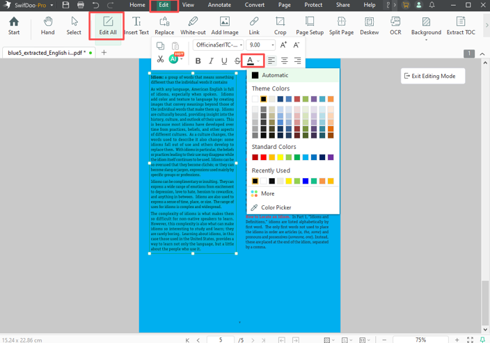
Task: Open the Annotate menu tab
Action: (x=219, y=5)
